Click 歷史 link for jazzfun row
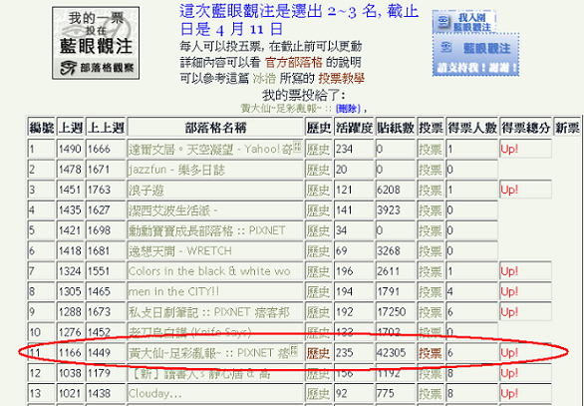Viewport: 584px width, 406px height. click(x=319, y=170)
